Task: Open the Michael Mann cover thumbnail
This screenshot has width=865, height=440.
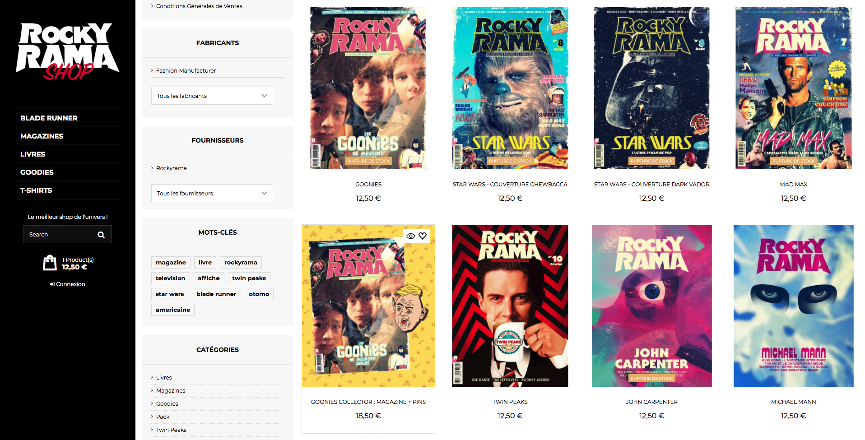Action: (793, 306)
